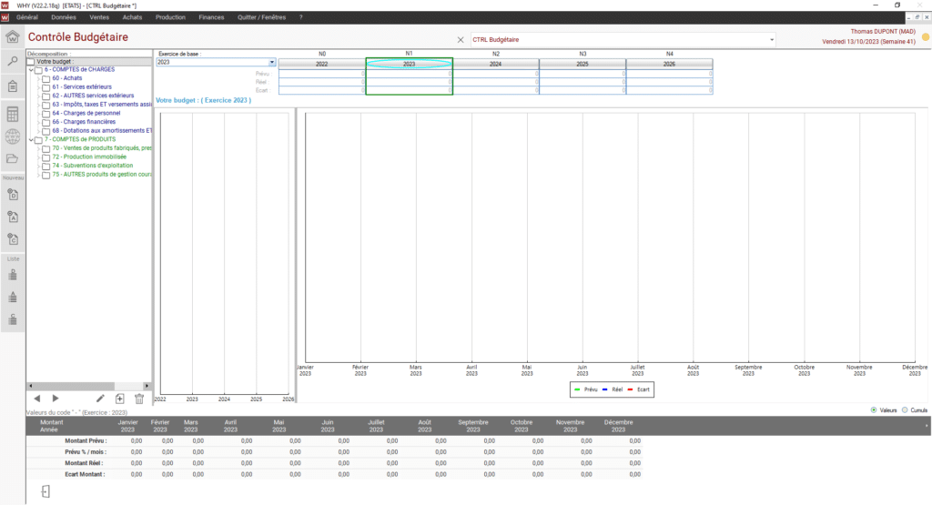The height and width of the screenshot is (505, 932).
Task: Click the 2024 year column button
Action: tap(496, 64)
